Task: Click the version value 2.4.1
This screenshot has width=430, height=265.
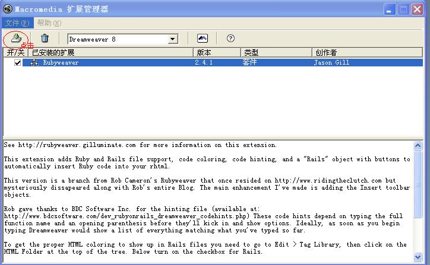Action: coord(204,62)
